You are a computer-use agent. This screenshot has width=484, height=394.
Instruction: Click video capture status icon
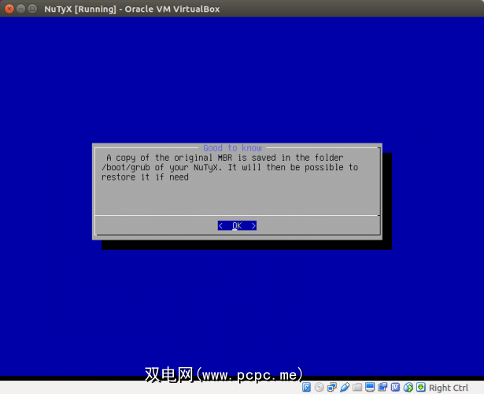point(382,387)
